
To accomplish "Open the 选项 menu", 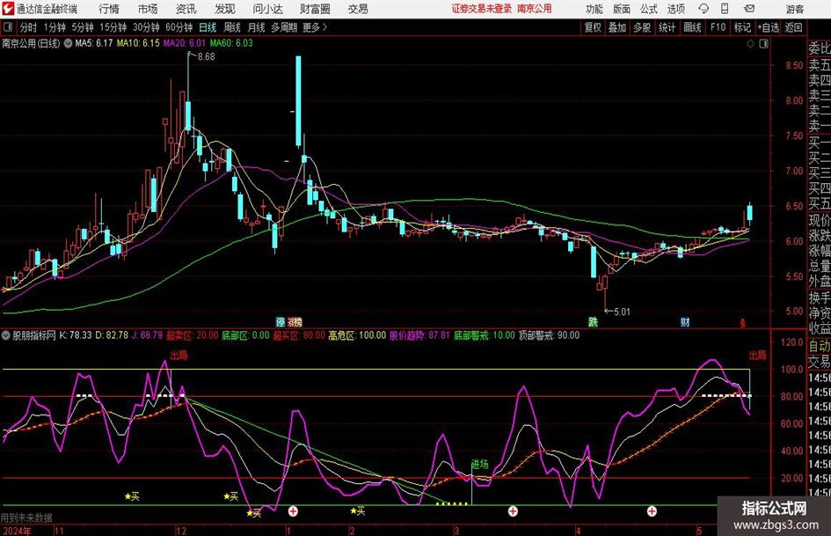I will pos(675,9).
